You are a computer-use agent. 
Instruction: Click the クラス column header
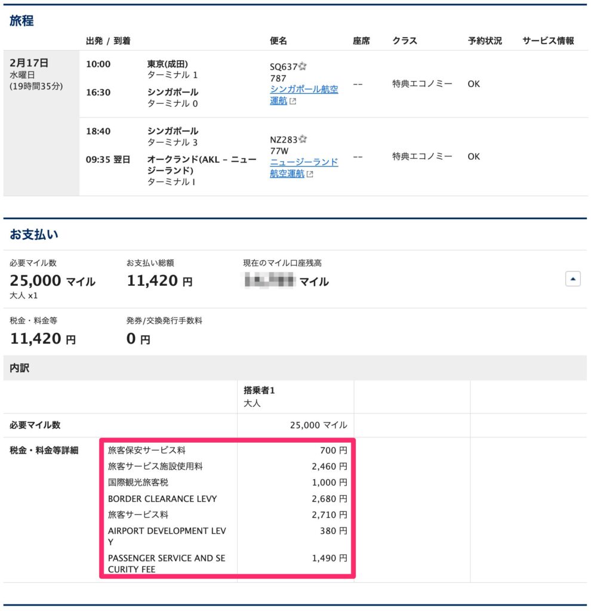(x=405, y=41)
